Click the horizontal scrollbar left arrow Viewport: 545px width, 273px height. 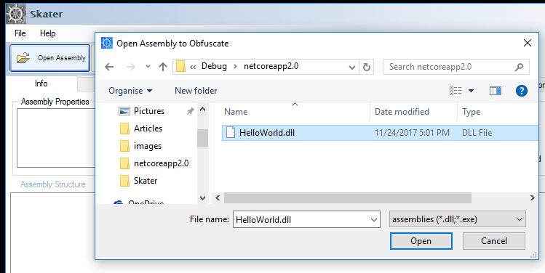[x=218, y=198]
